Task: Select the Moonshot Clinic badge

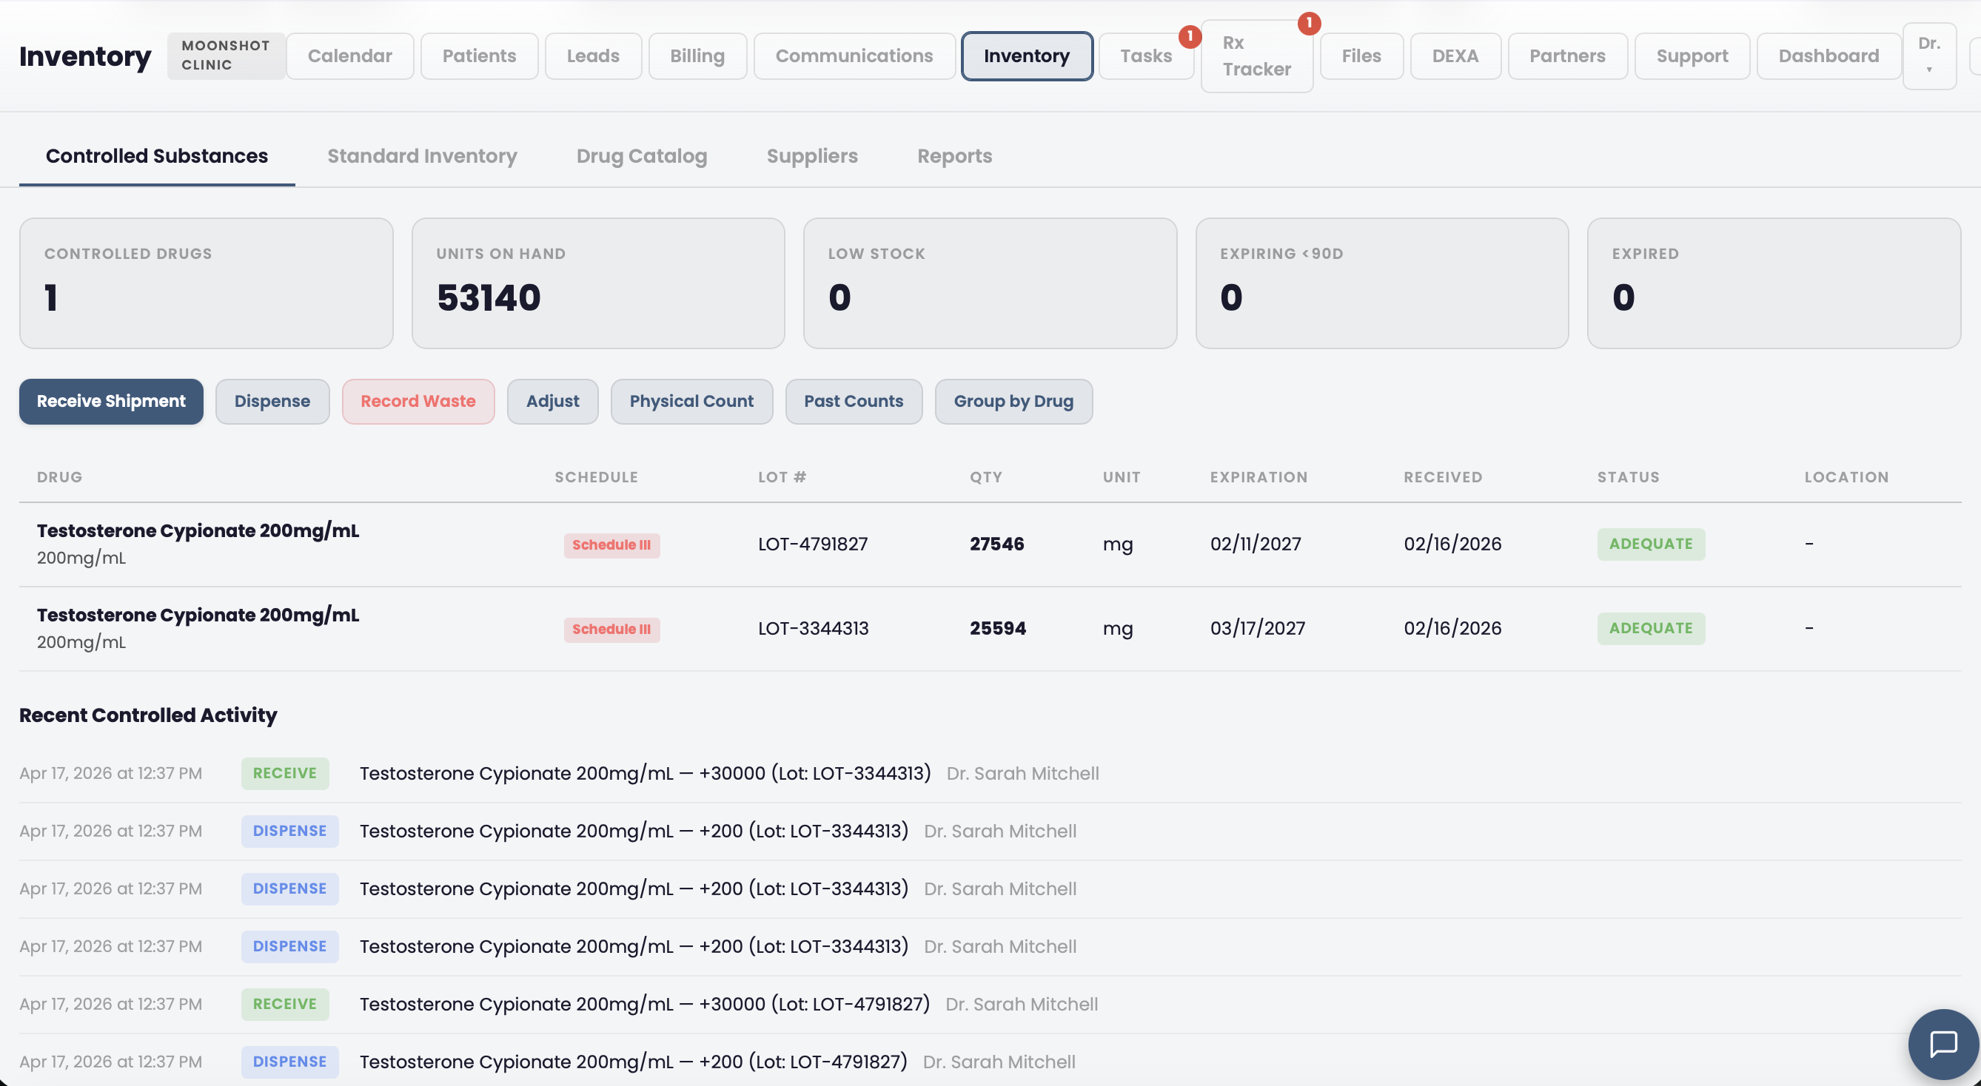Action: point(225,55)
